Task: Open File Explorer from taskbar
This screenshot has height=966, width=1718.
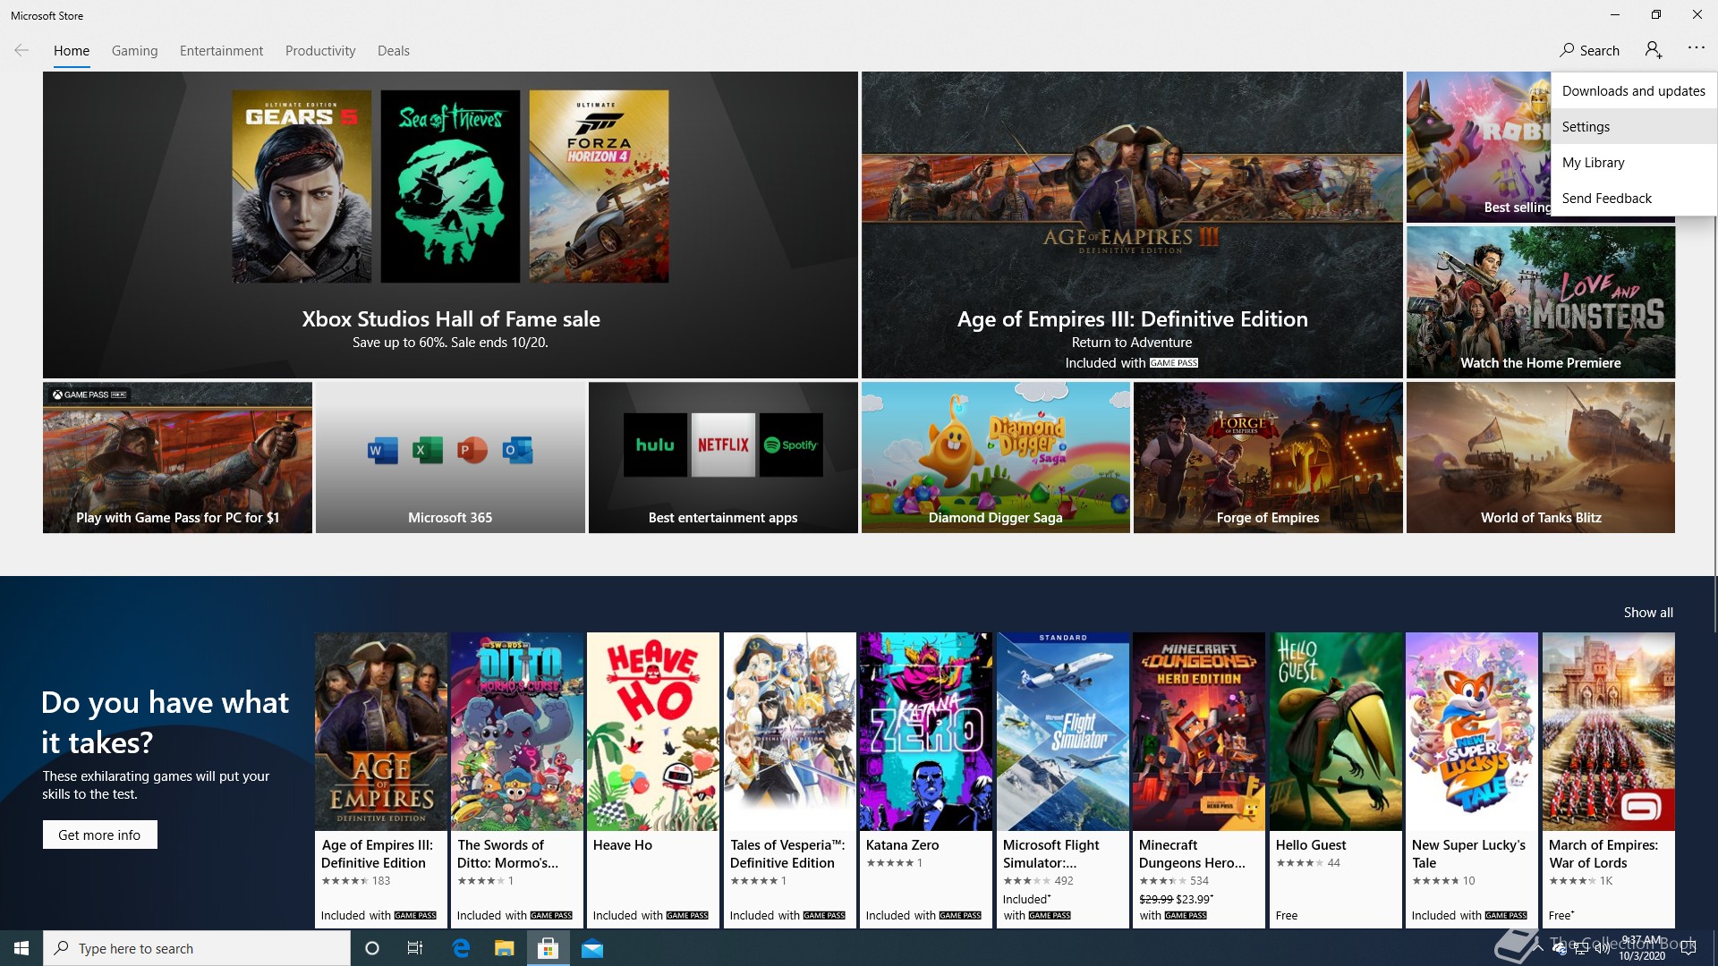Action: coord(505,948)
